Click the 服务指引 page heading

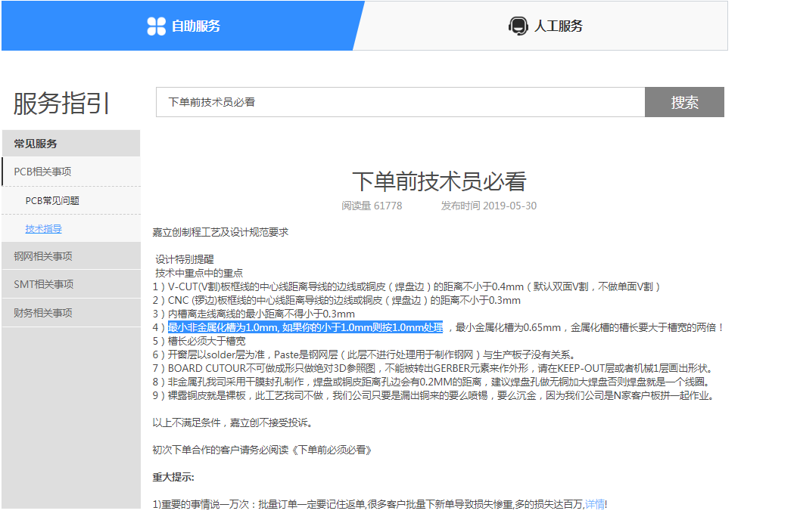coord(61,104)
